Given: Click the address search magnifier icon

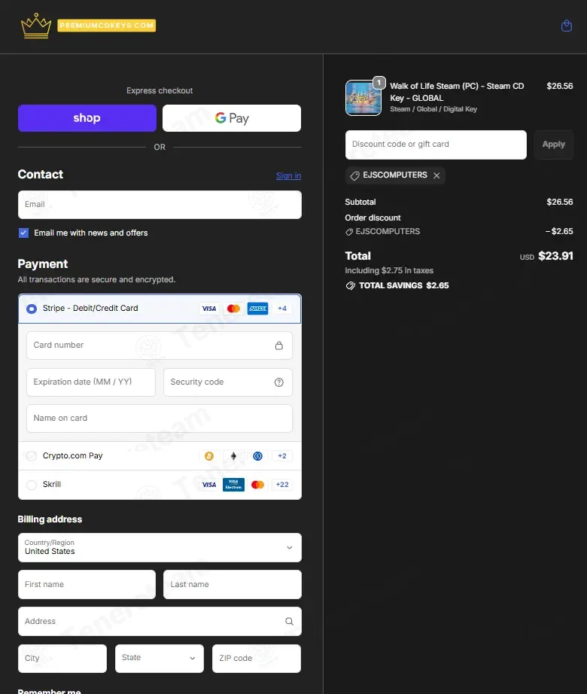Looking at the screenshot, I should tap(289, 622).
